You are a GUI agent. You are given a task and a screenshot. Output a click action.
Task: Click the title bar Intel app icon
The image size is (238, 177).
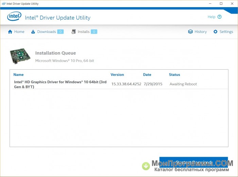point(3,3)
